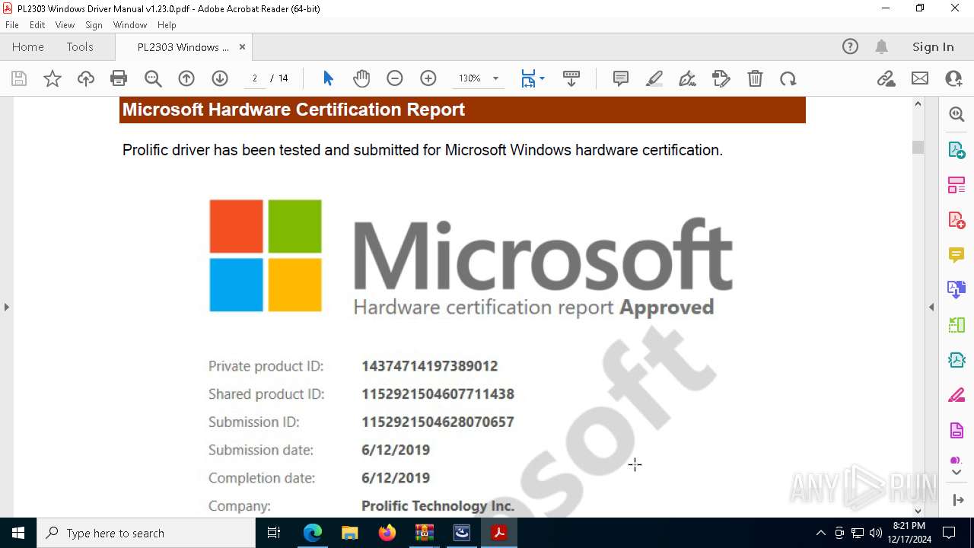Screen dimensions: 974x548
Task: Close the PL2303 Windows document tab
Action: point(242,47)
